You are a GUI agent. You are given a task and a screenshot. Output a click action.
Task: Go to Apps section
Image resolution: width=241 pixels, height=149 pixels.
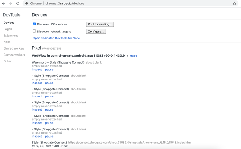[x=7, y=42]
